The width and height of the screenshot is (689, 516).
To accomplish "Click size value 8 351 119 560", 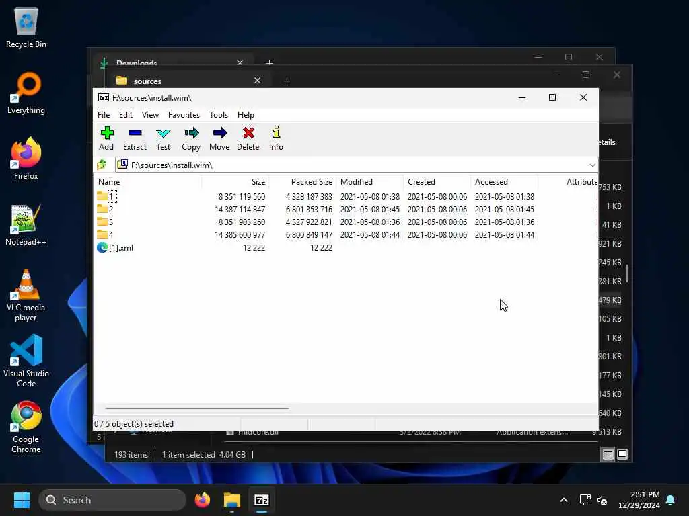I will point(242,197).
